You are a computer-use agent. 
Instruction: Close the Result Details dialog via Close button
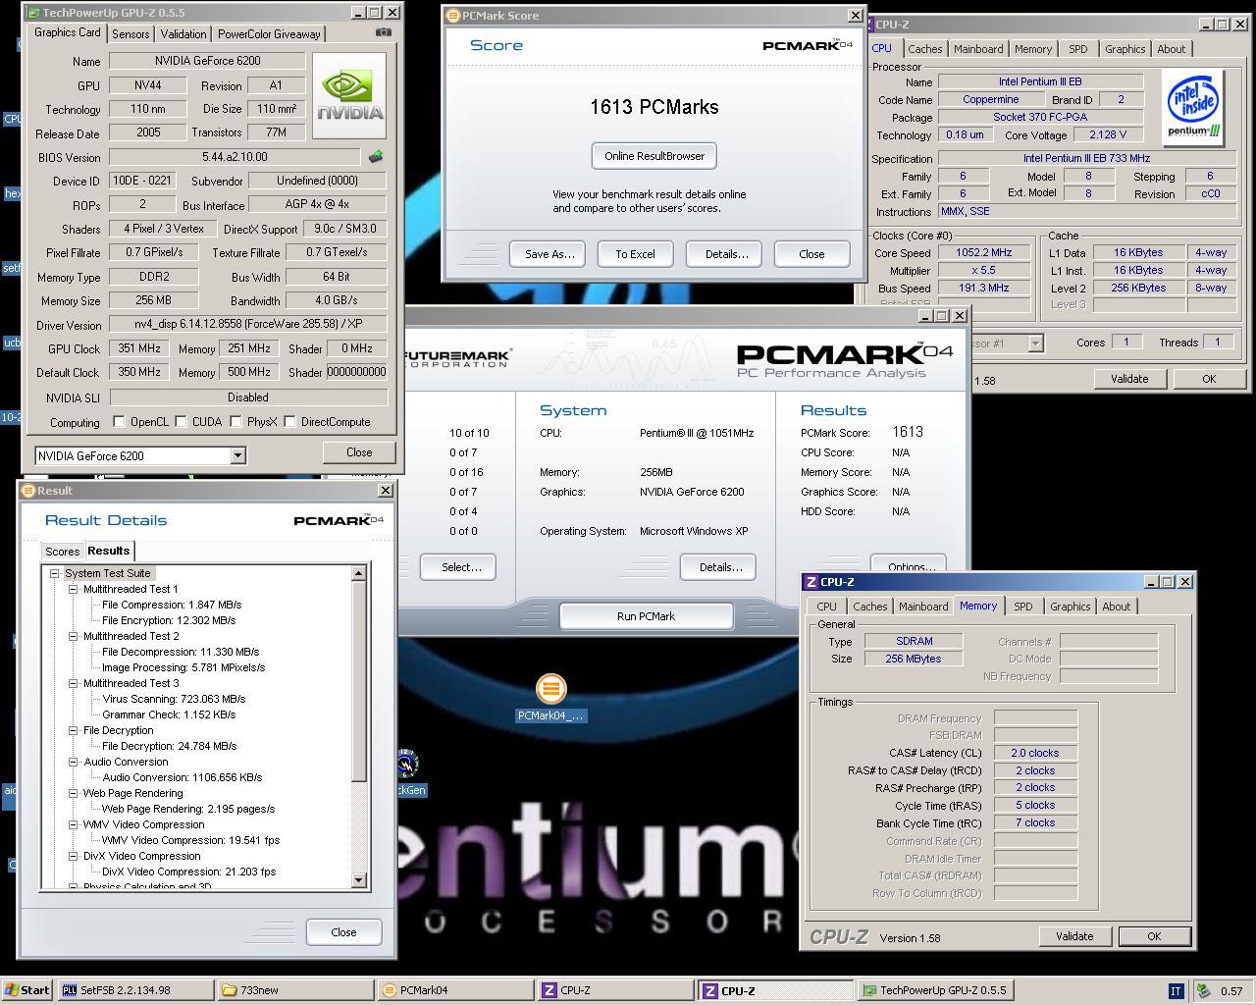[x=343, y=932]
